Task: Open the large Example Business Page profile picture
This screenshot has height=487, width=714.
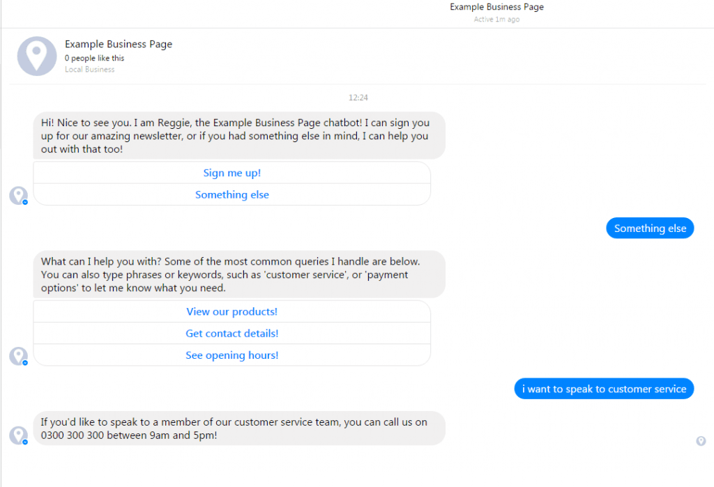Action: [37, 56]
